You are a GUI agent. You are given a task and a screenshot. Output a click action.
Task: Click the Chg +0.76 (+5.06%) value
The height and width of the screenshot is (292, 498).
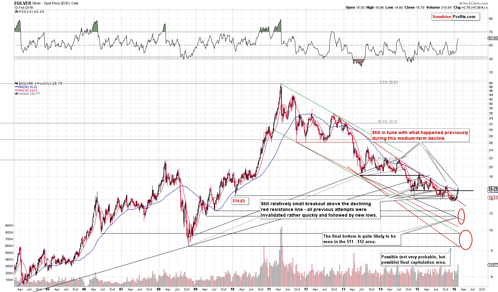coord(471,7)
